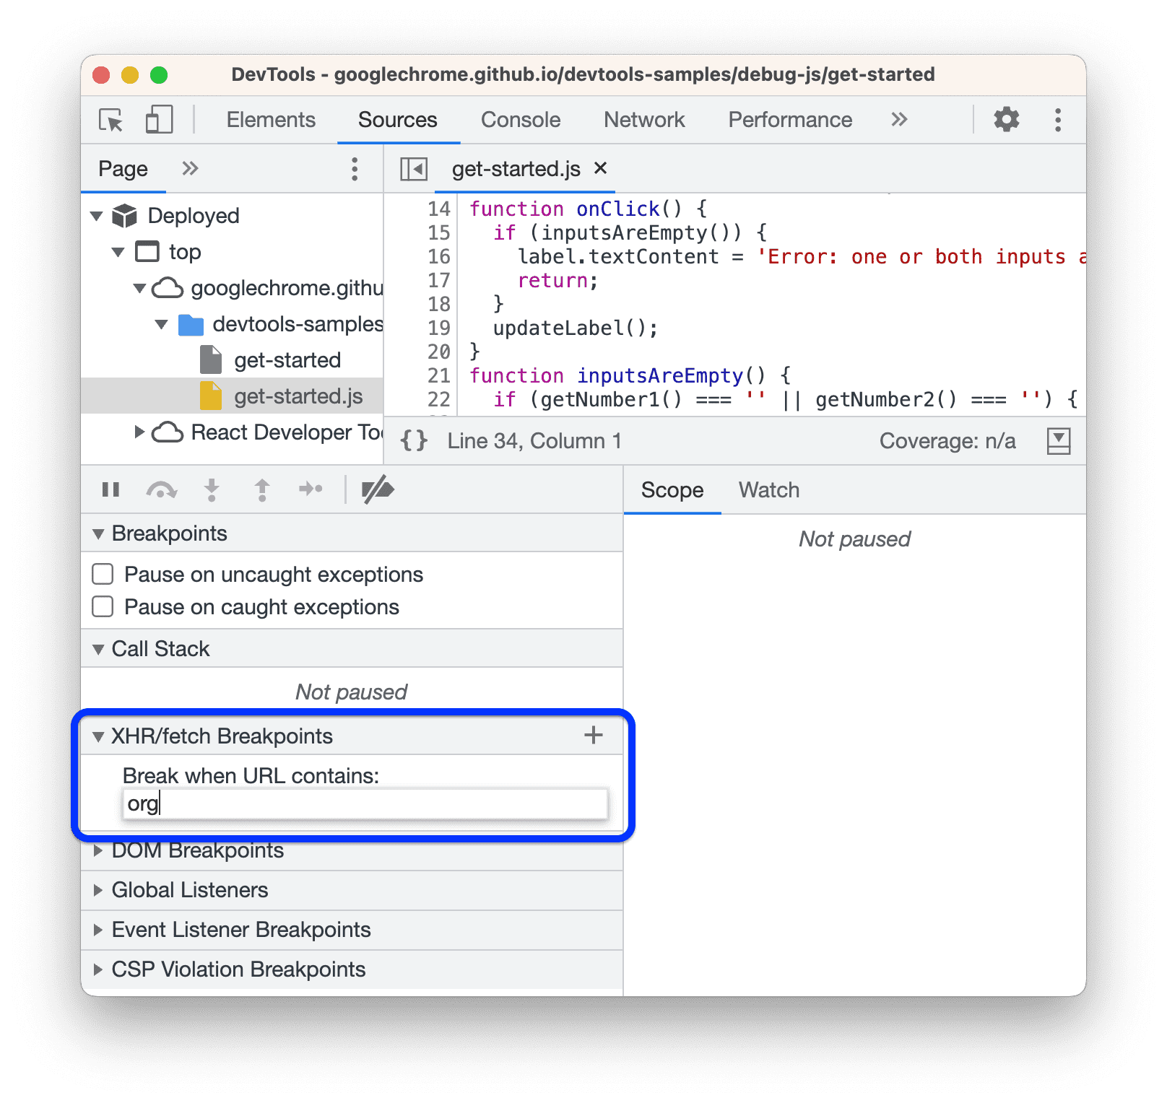This screenshot has height=1103, width=1167.
Task: Toggle the device toolbar
Action: pos(158,120)
